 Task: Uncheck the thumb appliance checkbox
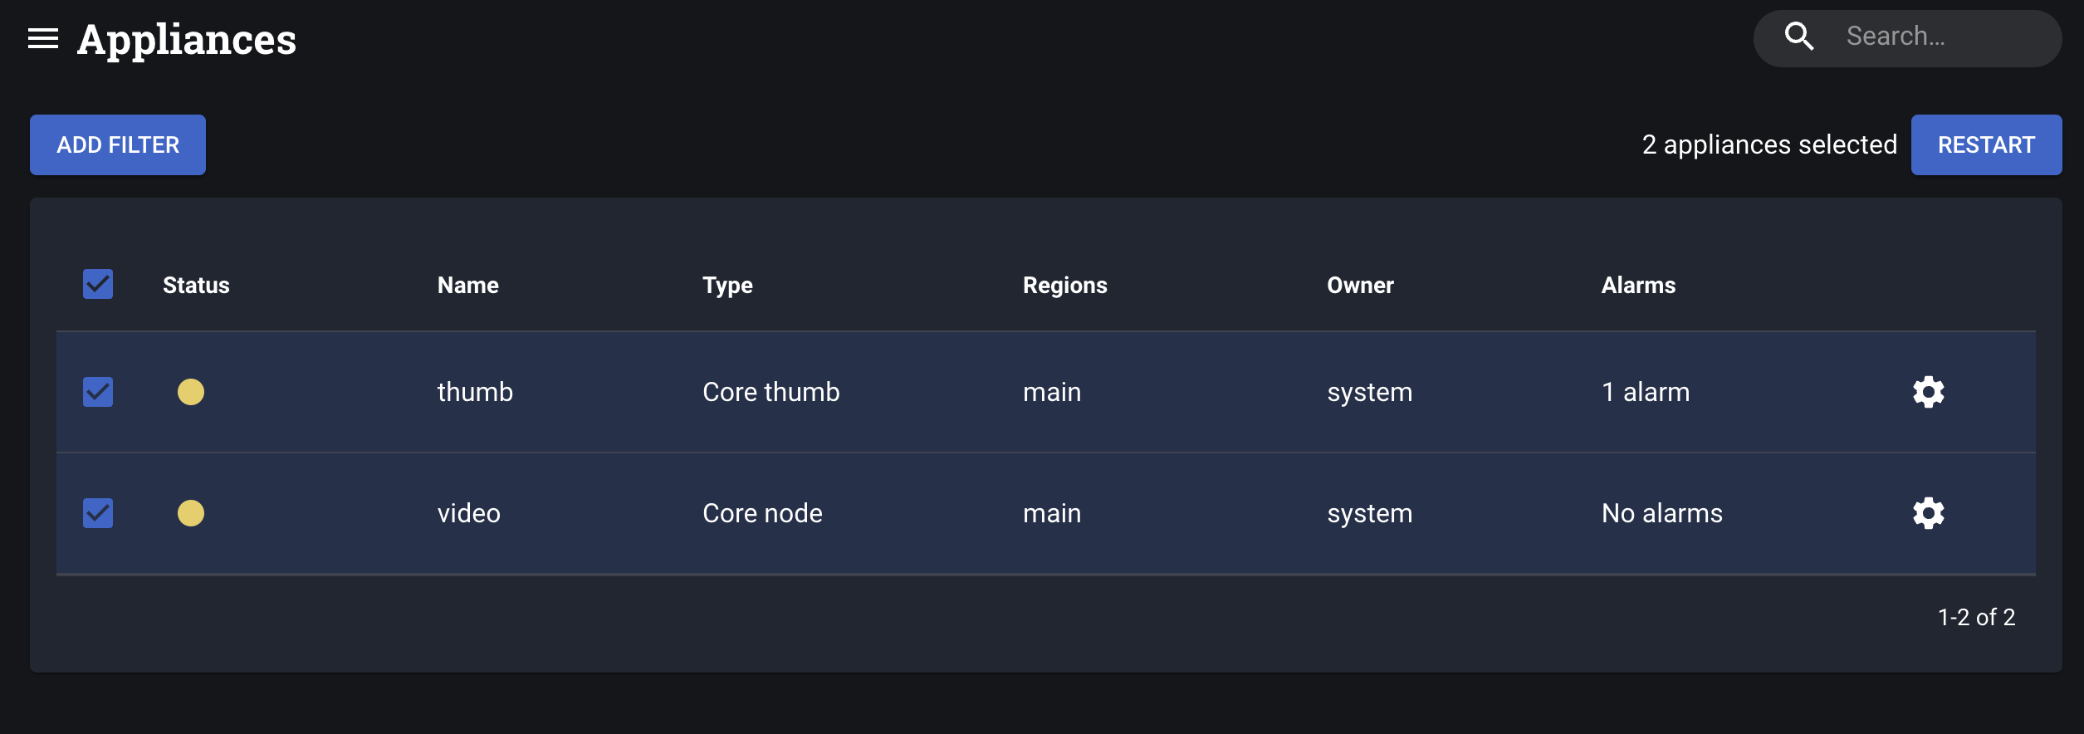[x=98, y=392]
